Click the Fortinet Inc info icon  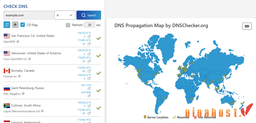19,76
